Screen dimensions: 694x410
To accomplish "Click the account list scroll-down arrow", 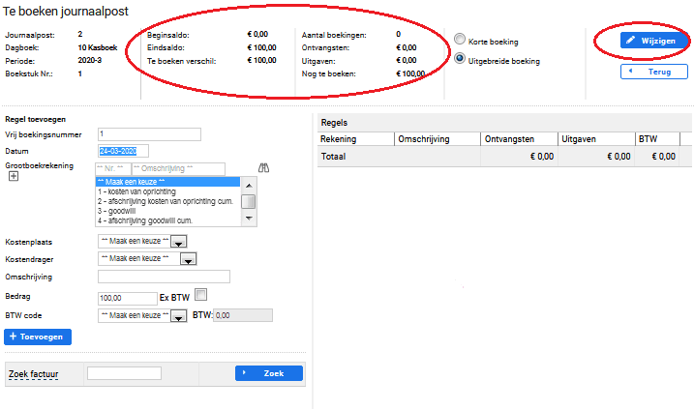I will [249, 218].
